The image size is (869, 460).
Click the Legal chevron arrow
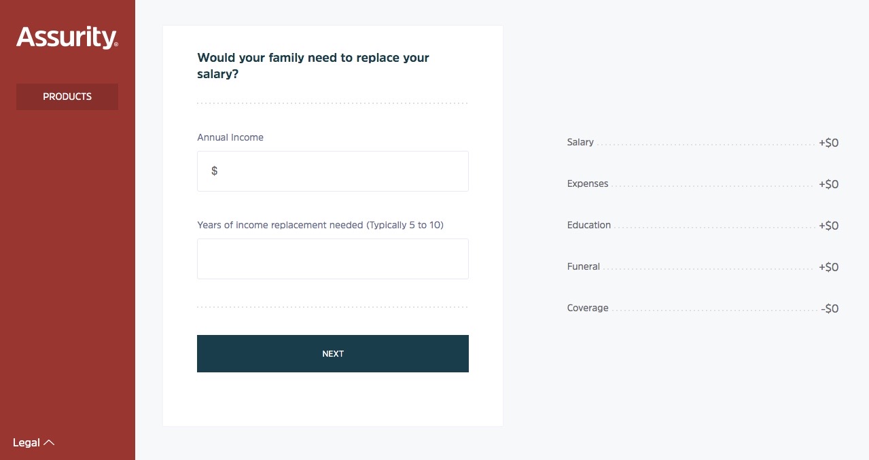[49, 442]
